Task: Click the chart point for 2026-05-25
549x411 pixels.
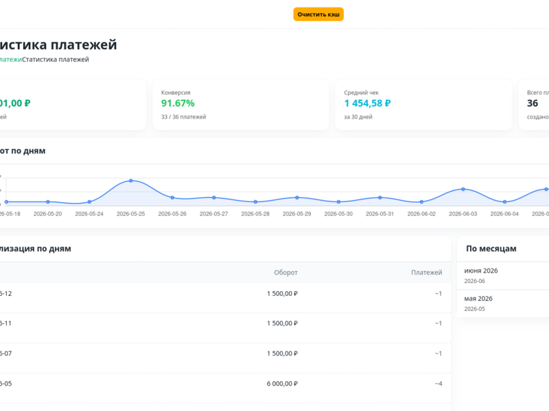Action: click(131, 181)
